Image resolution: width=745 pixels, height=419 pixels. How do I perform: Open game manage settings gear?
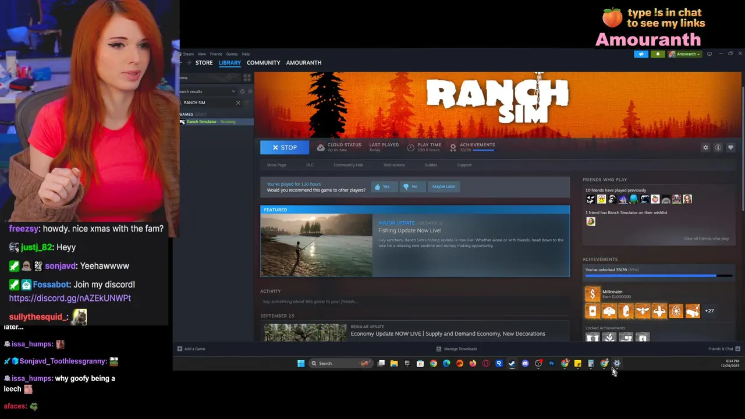(705, 147)
